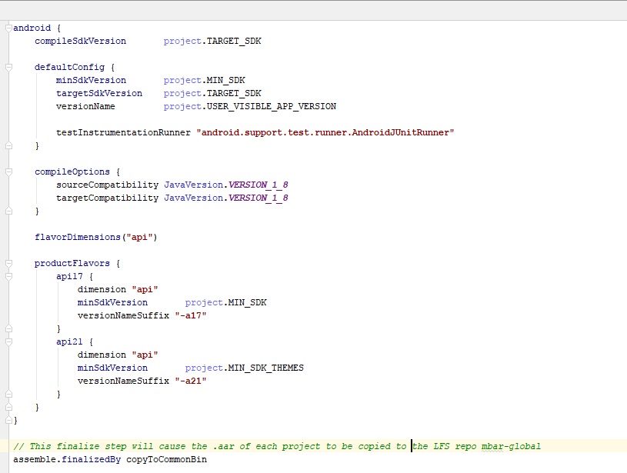Click the "-a17" versionNameSuffix string
Image resolution: width=627 pixels, height=473 pixels.
[191, 315]
